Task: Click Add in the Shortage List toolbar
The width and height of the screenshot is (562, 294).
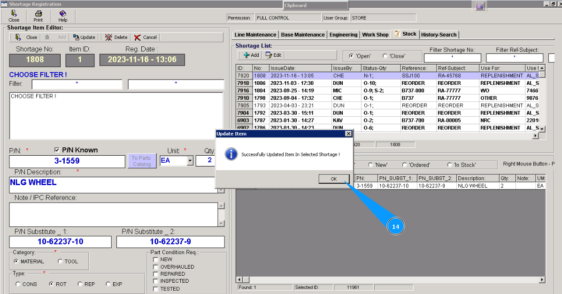Action: (251, 55)
